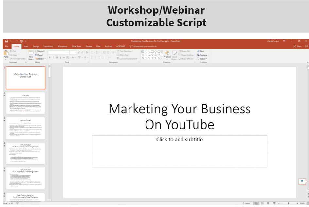Open the Animations ribbon tab
Screen dimensions: 309x207
pyautogui.click(x=62, y=46)
